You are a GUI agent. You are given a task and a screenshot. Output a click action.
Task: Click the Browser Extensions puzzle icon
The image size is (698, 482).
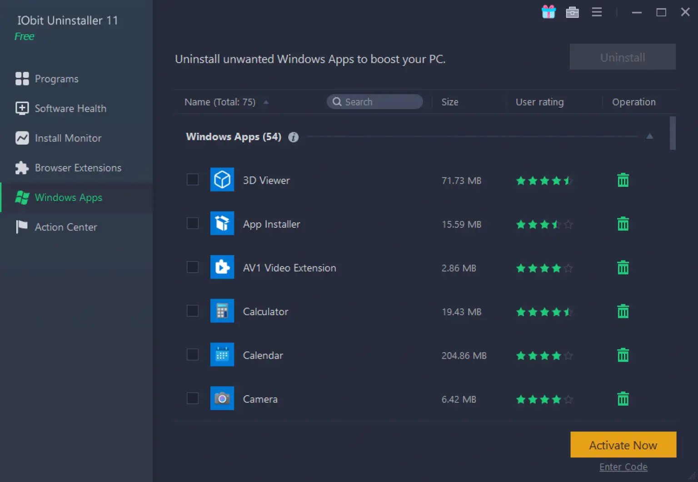(22, 168)
